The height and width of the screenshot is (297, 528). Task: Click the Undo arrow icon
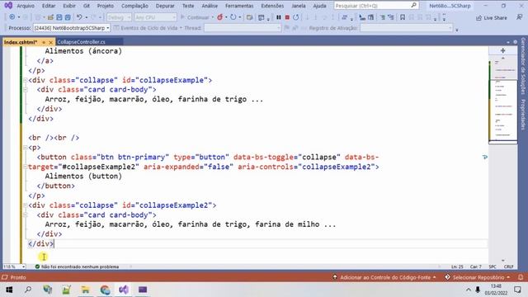point(79,16)
